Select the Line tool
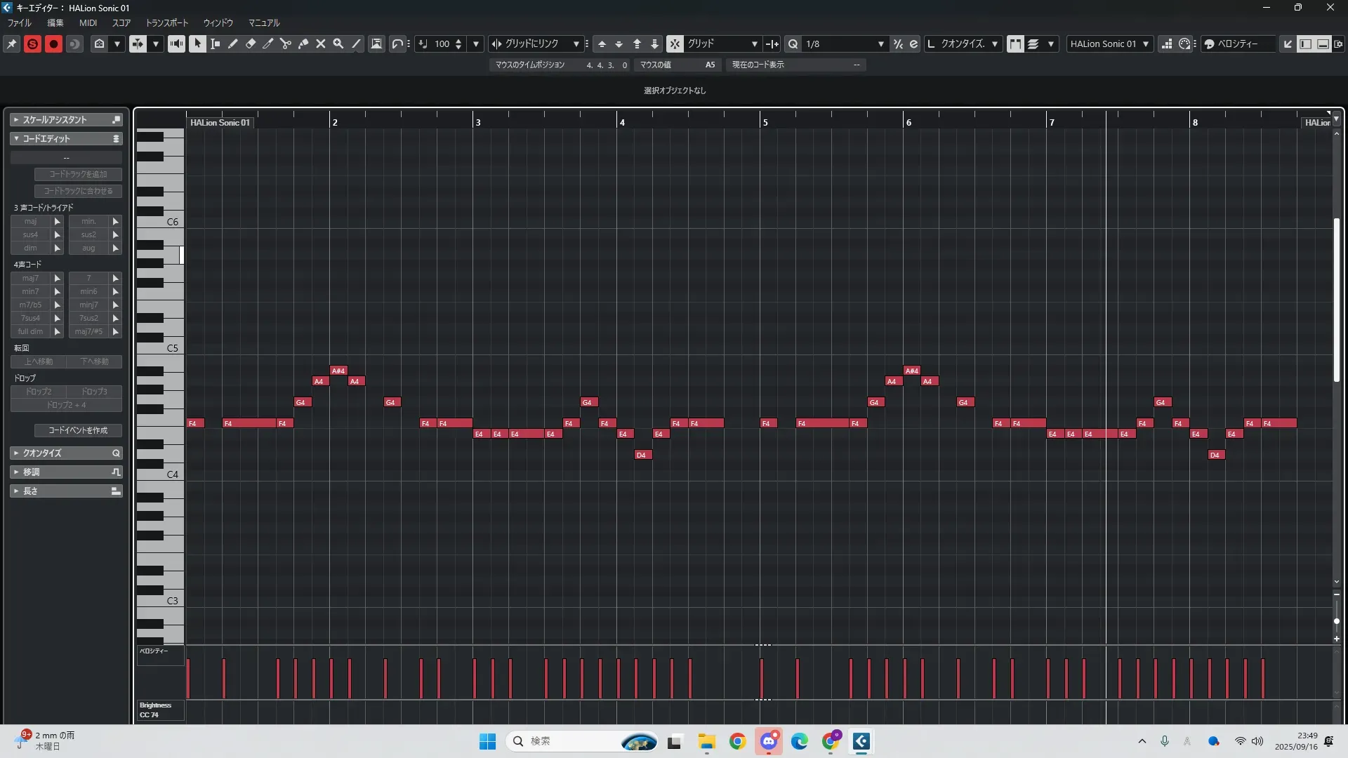 click(356, 44)
